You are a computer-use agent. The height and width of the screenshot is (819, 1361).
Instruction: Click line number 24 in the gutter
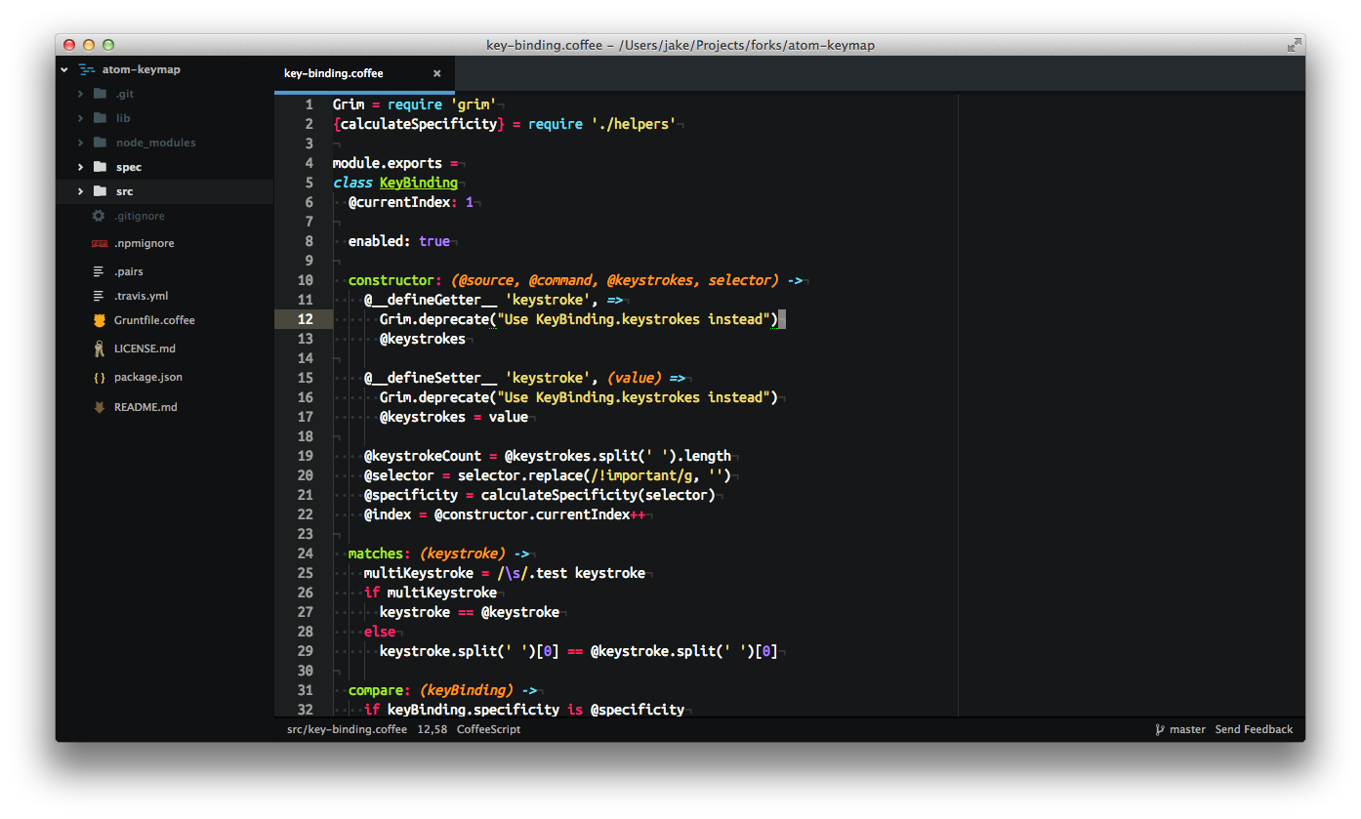[x=305, y=553]
